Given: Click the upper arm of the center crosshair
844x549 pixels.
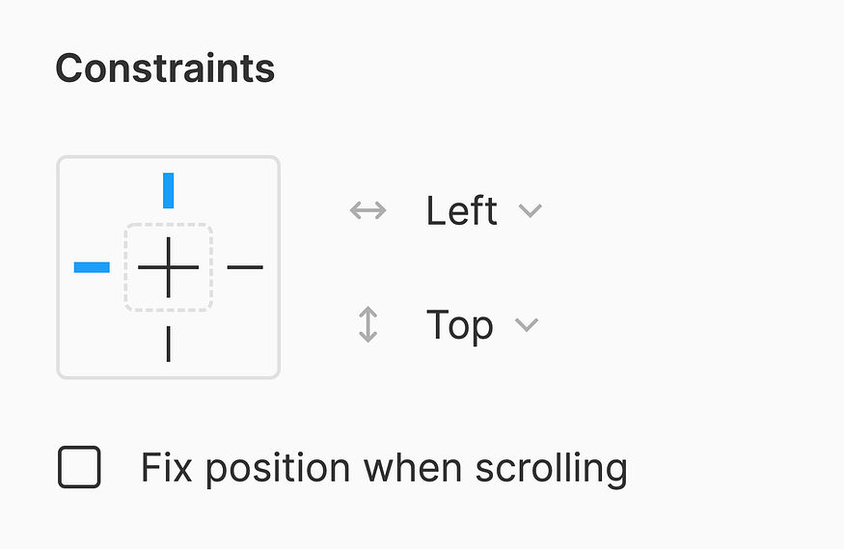Looking at the screenshot, I should (168, 248).
